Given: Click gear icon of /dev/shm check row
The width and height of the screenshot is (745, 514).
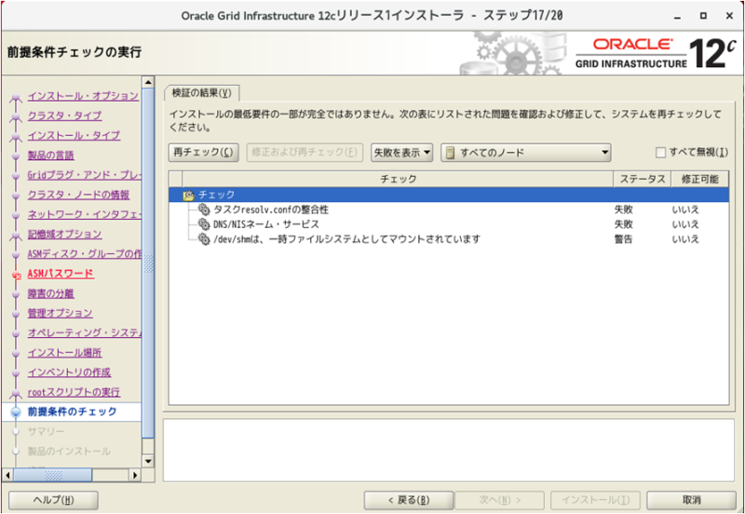Looking at the screenshot, I should click(204, 239).
